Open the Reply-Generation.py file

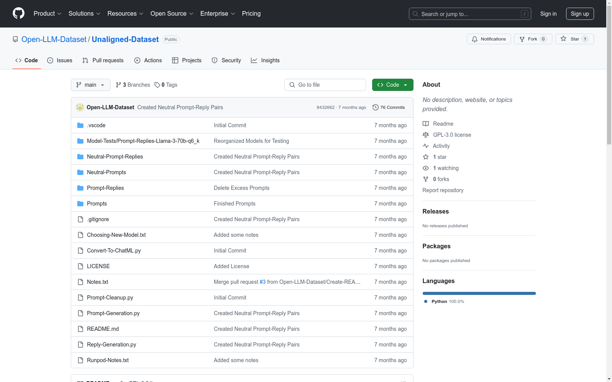112,345
